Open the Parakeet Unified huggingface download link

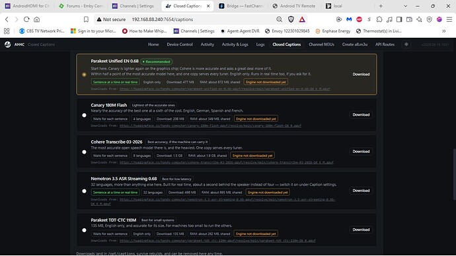(225, 89)
